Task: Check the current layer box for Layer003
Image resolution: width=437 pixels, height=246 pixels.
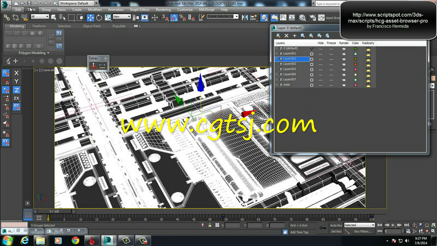Action: (x=311, y=65)
